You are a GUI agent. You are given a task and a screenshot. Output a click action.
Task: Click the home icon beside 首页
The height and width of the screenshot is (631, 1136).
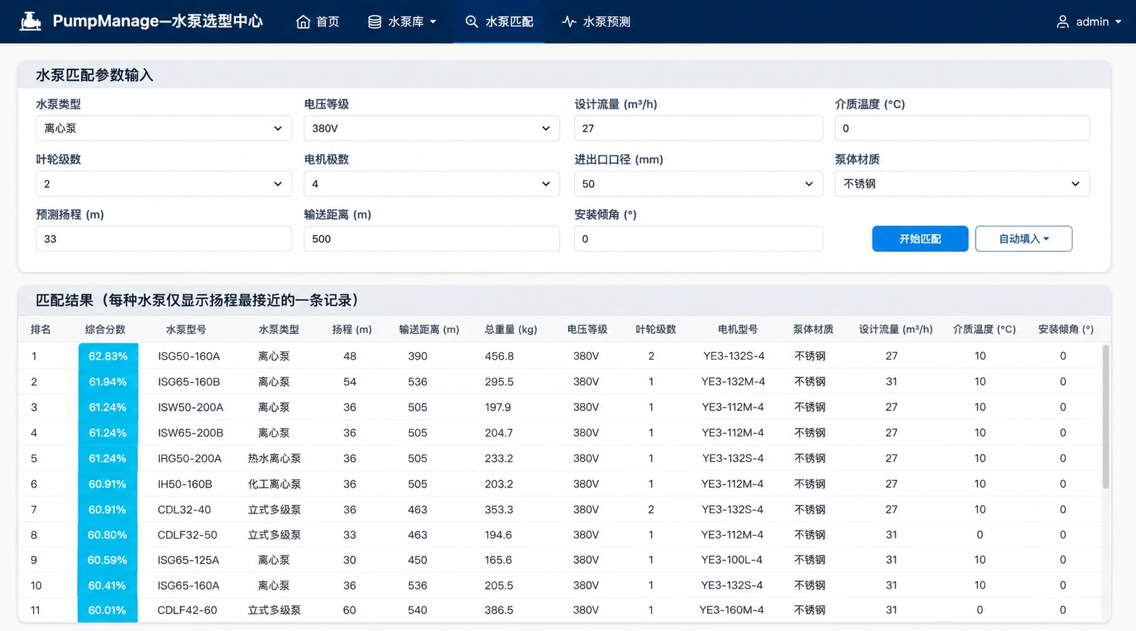303,22
